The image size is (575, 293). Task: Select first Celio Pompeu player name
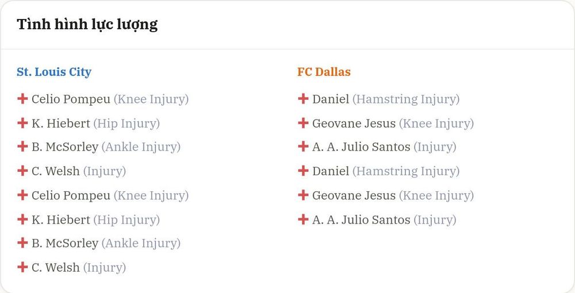pyautogui.click(x=71, y=99)
